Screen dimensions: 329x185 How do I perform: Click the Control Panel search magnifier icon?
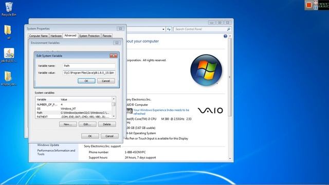point(228,29)
